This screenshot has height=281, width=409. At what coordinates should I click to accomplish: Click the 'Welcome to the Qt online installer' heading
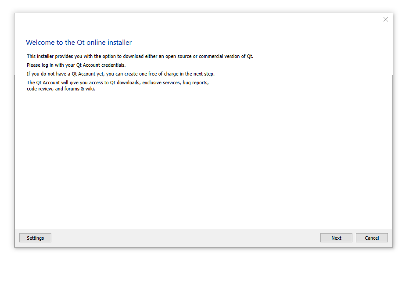pyautogui.click(x=79, y=43)
